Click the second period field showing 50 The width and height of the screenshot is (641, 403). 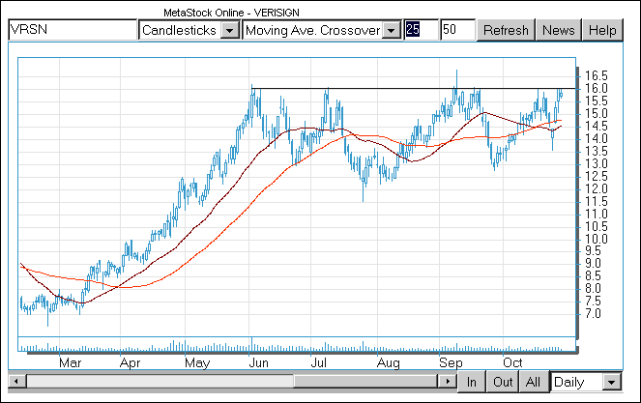click(x=457, y=30)
